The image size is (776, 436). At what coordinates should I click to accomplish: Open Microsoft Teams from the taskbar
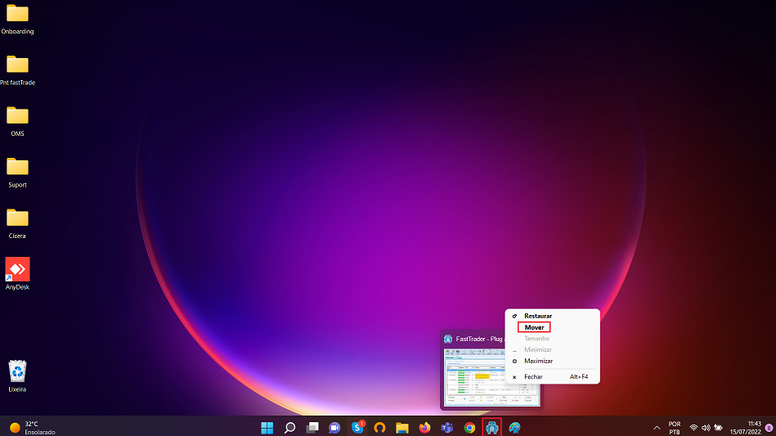tap(446, 427)
